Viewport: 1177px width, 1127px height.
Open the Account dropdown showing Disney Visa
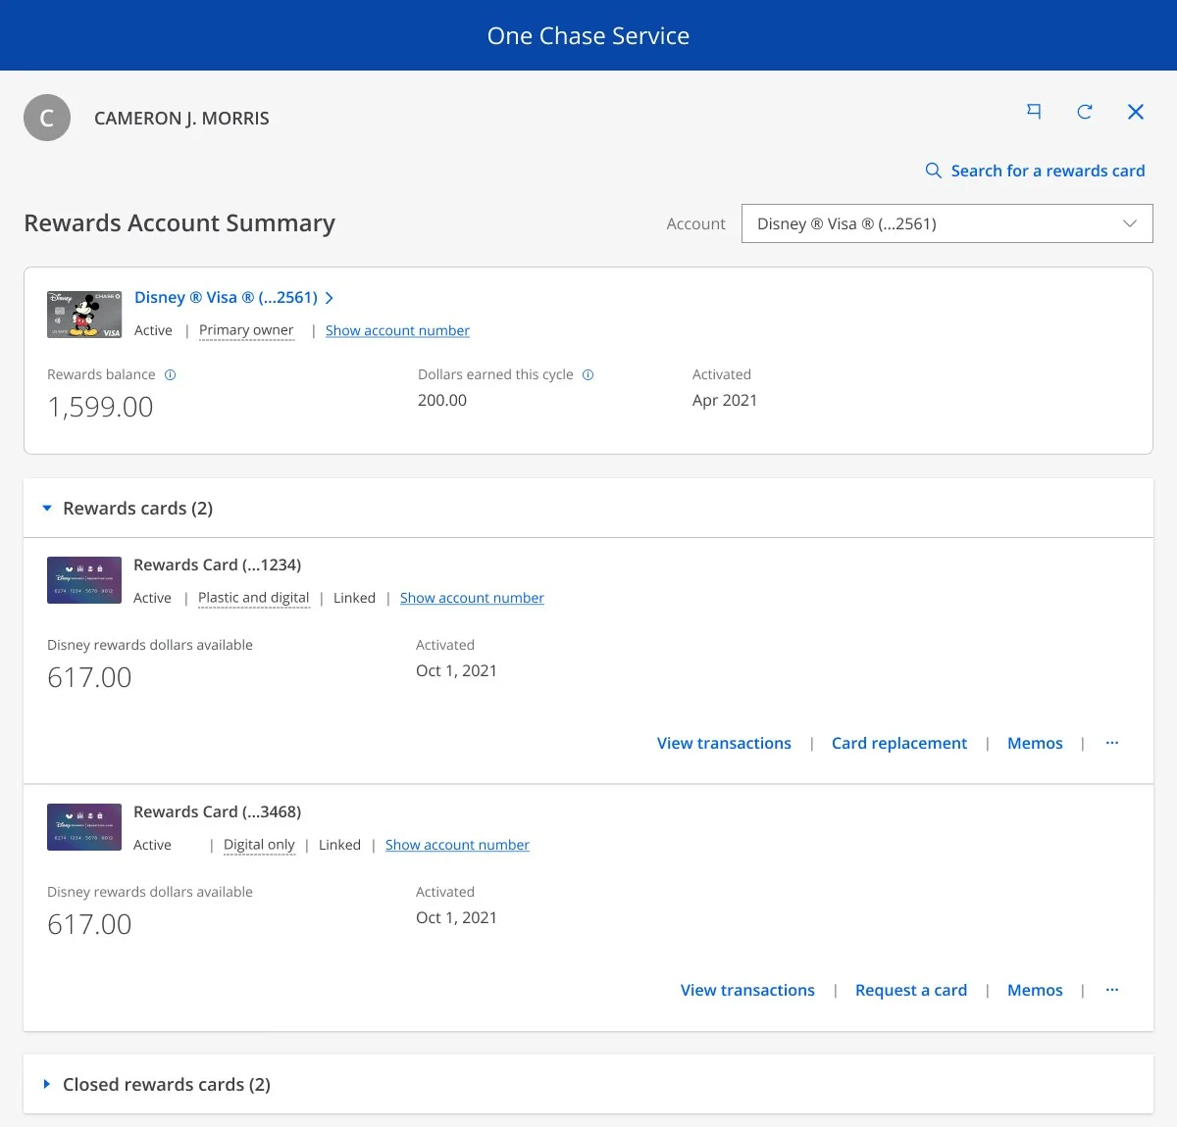(x=947, y=223)
